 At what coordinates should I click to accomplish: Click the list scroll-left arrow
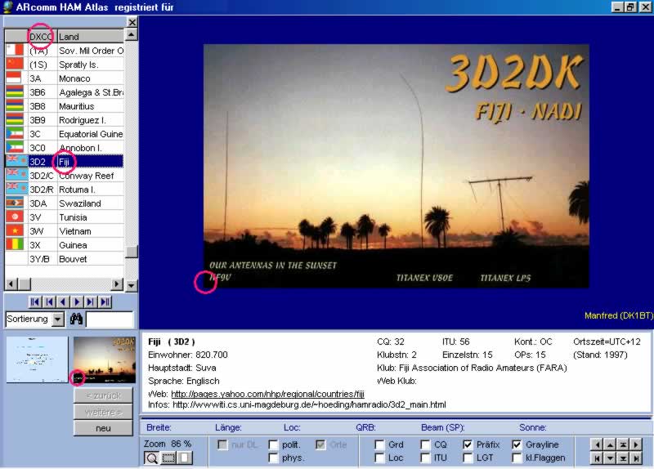click(11, 284)
